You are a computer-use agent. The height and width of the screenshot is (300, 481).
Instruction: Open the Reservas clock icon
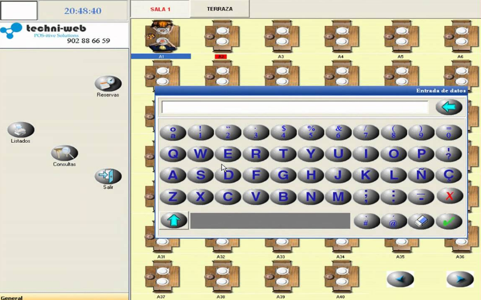click(x=108, y=84)
